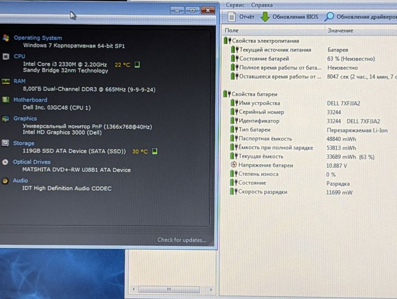The width and height of the screenshot is (397, 299).
Task: Select the Состояние Разрядка row
Action: (314, 183)
